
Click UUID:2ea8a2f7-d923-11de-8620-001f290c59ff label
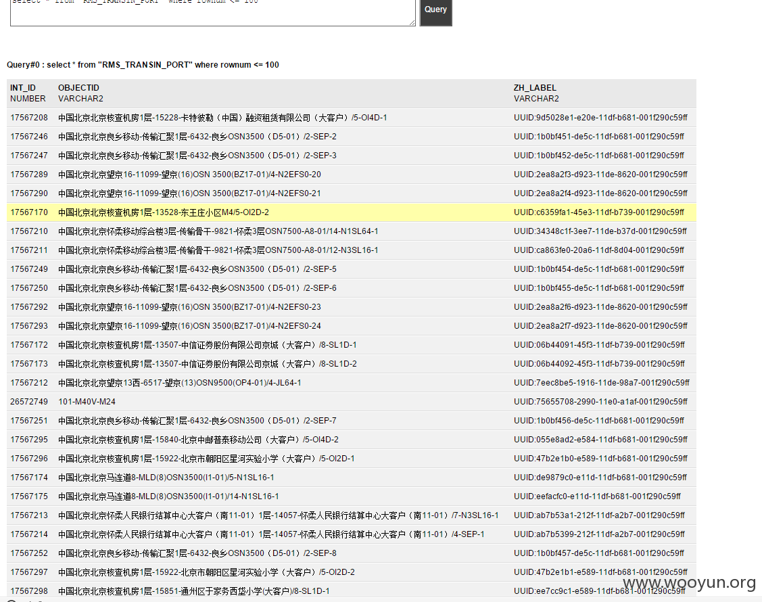pyautogui.click(x=600, y=326)
